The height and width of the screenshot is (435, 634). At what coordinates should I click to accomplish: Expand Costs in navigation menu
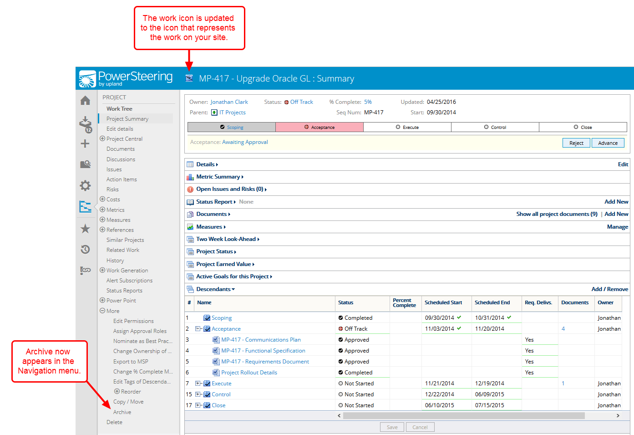coord(102,199)
